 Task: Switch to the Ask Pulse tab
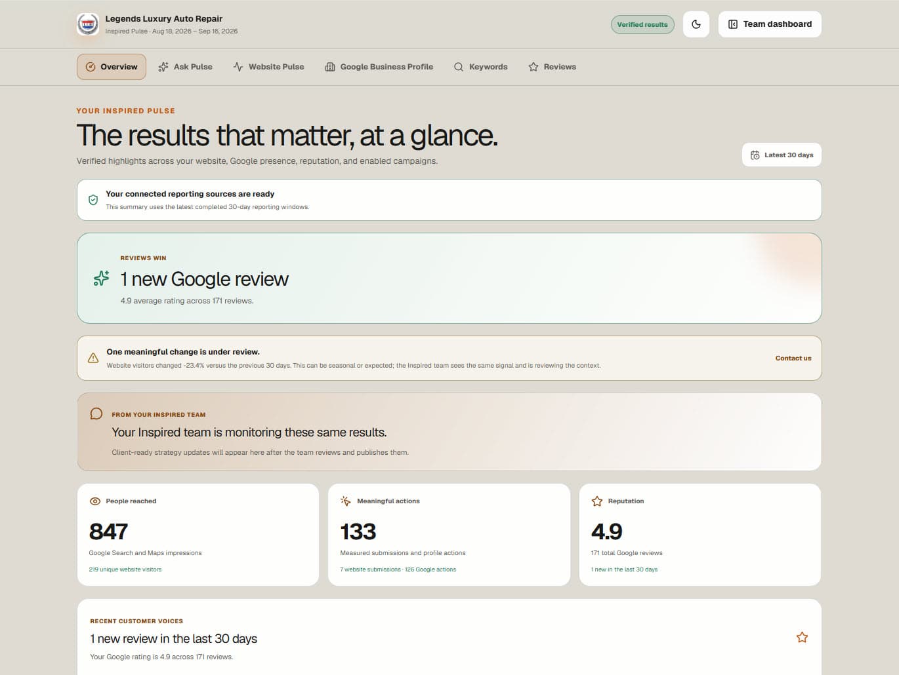(185, 67)
